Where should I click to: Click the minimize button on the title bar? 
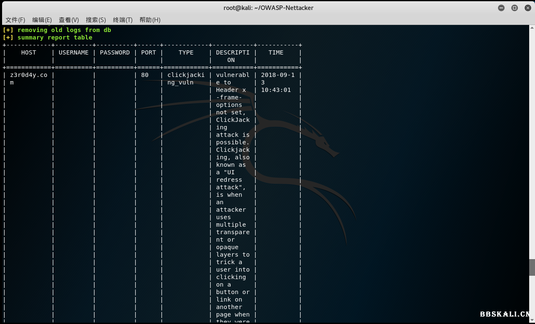pyautogui.click(x=501, y=7)
